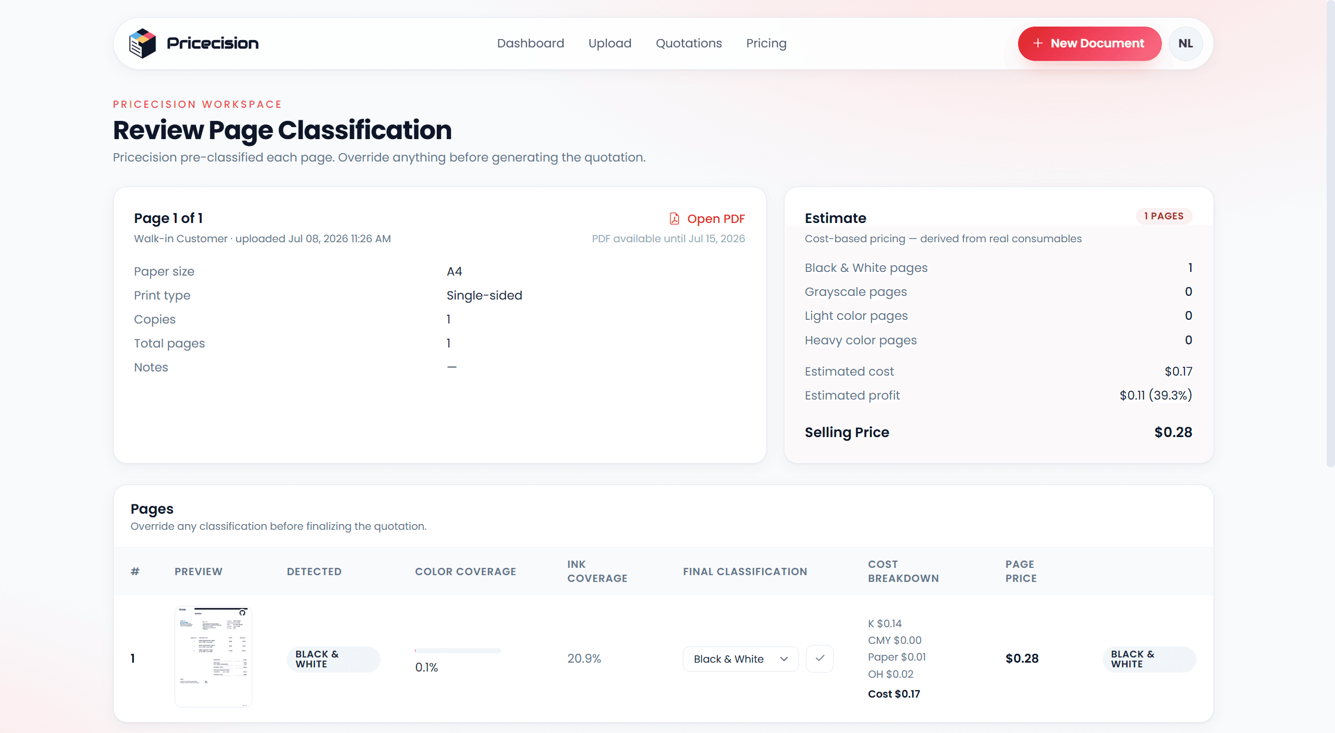1335x733 pixels.
Task: Click the Heavy color pages label
Action: click(x=860, y=340)
